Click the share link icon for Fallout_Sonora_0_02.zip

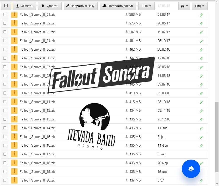point(201,24)
